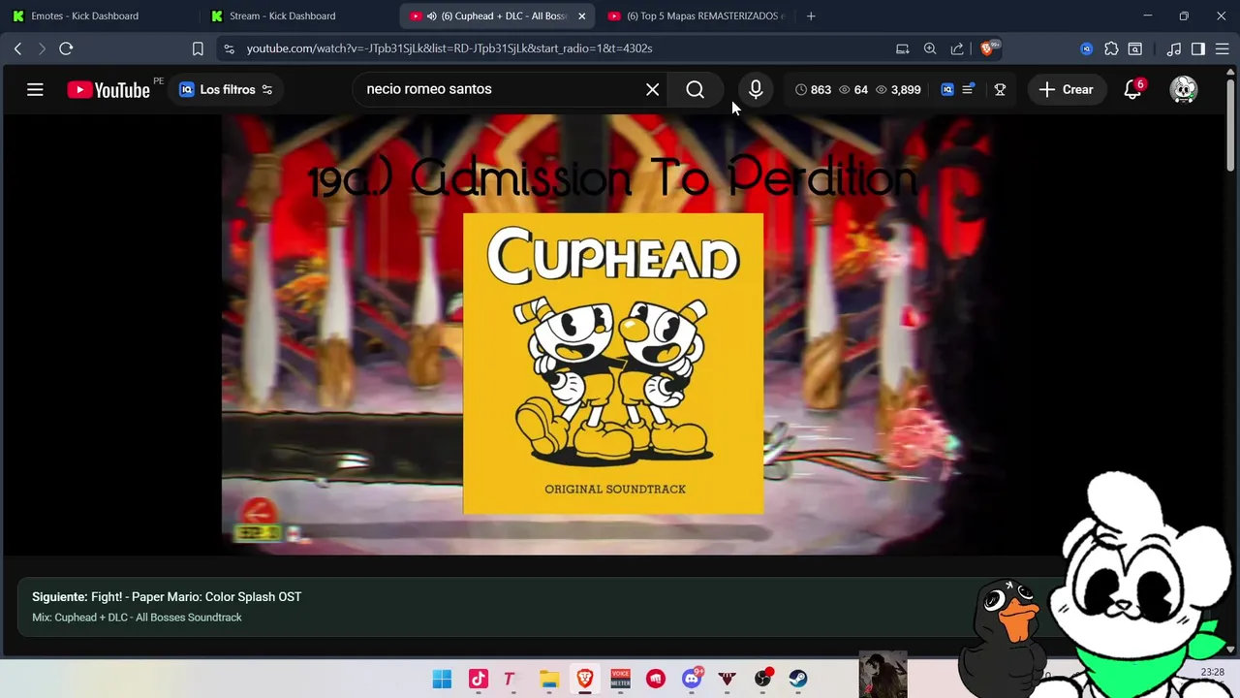Close the Cuphead + DLC tab
This screenshot has width=1240, height=698.
[581, 16]
